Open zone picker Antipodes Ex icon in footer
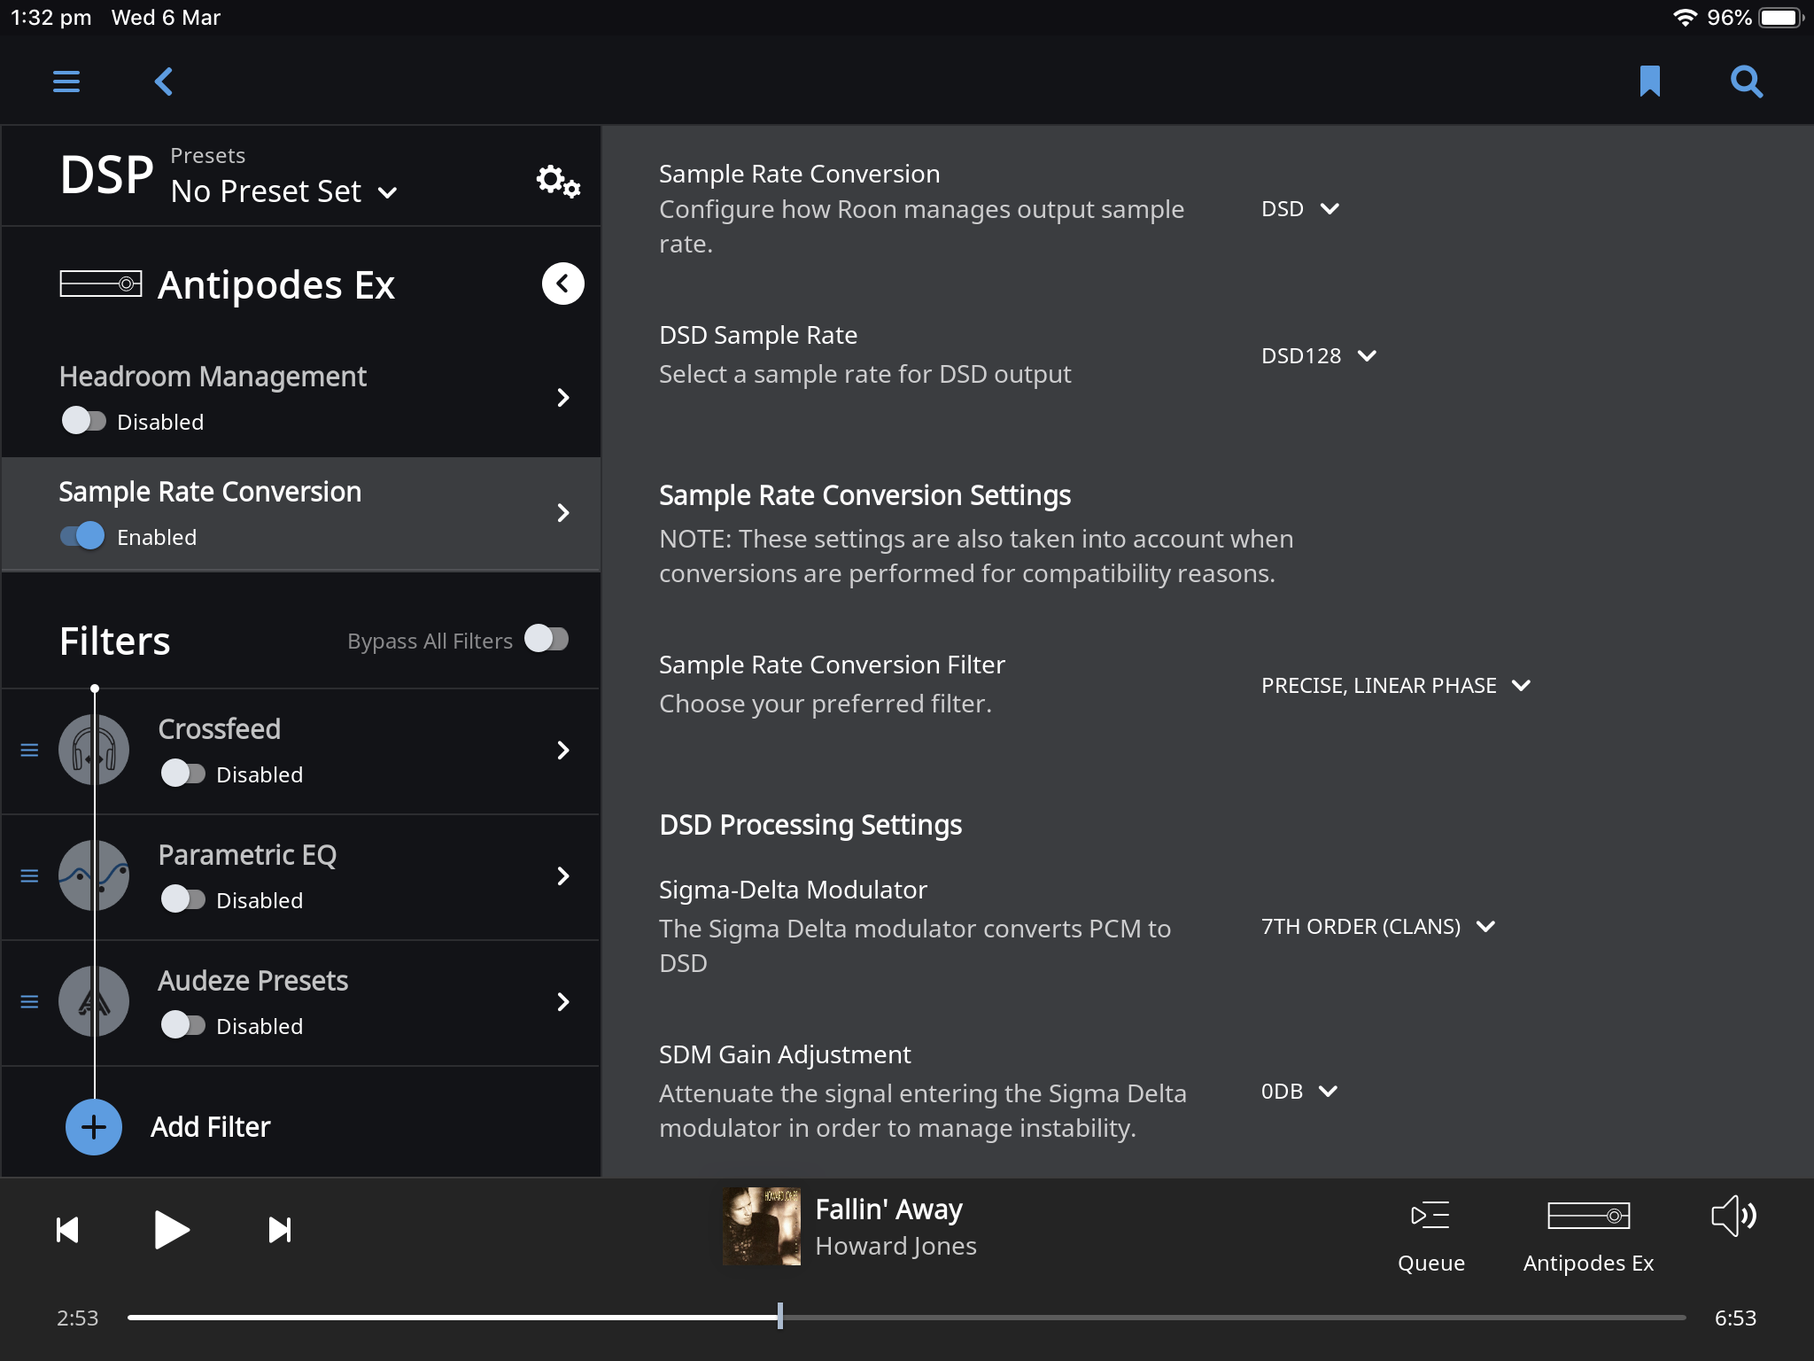Screen dimensions: 1814x1361 coord(1589,1216)
